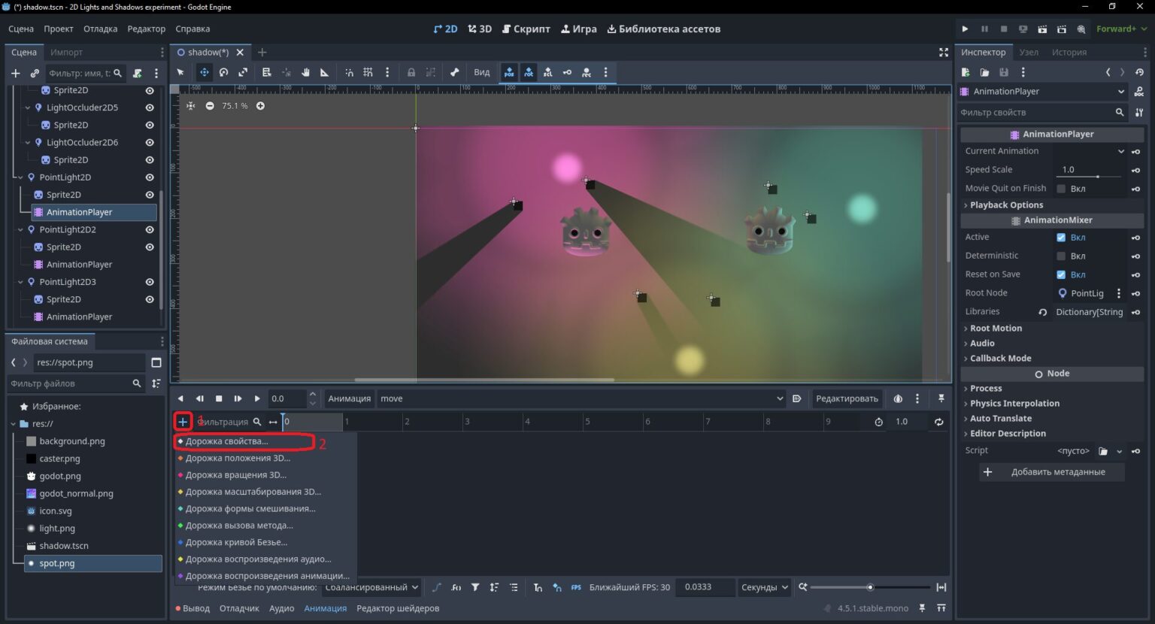The image size is (1155, 624).
Task: Toggle the Reset on Save checkbox
Action: (1061, 275)
